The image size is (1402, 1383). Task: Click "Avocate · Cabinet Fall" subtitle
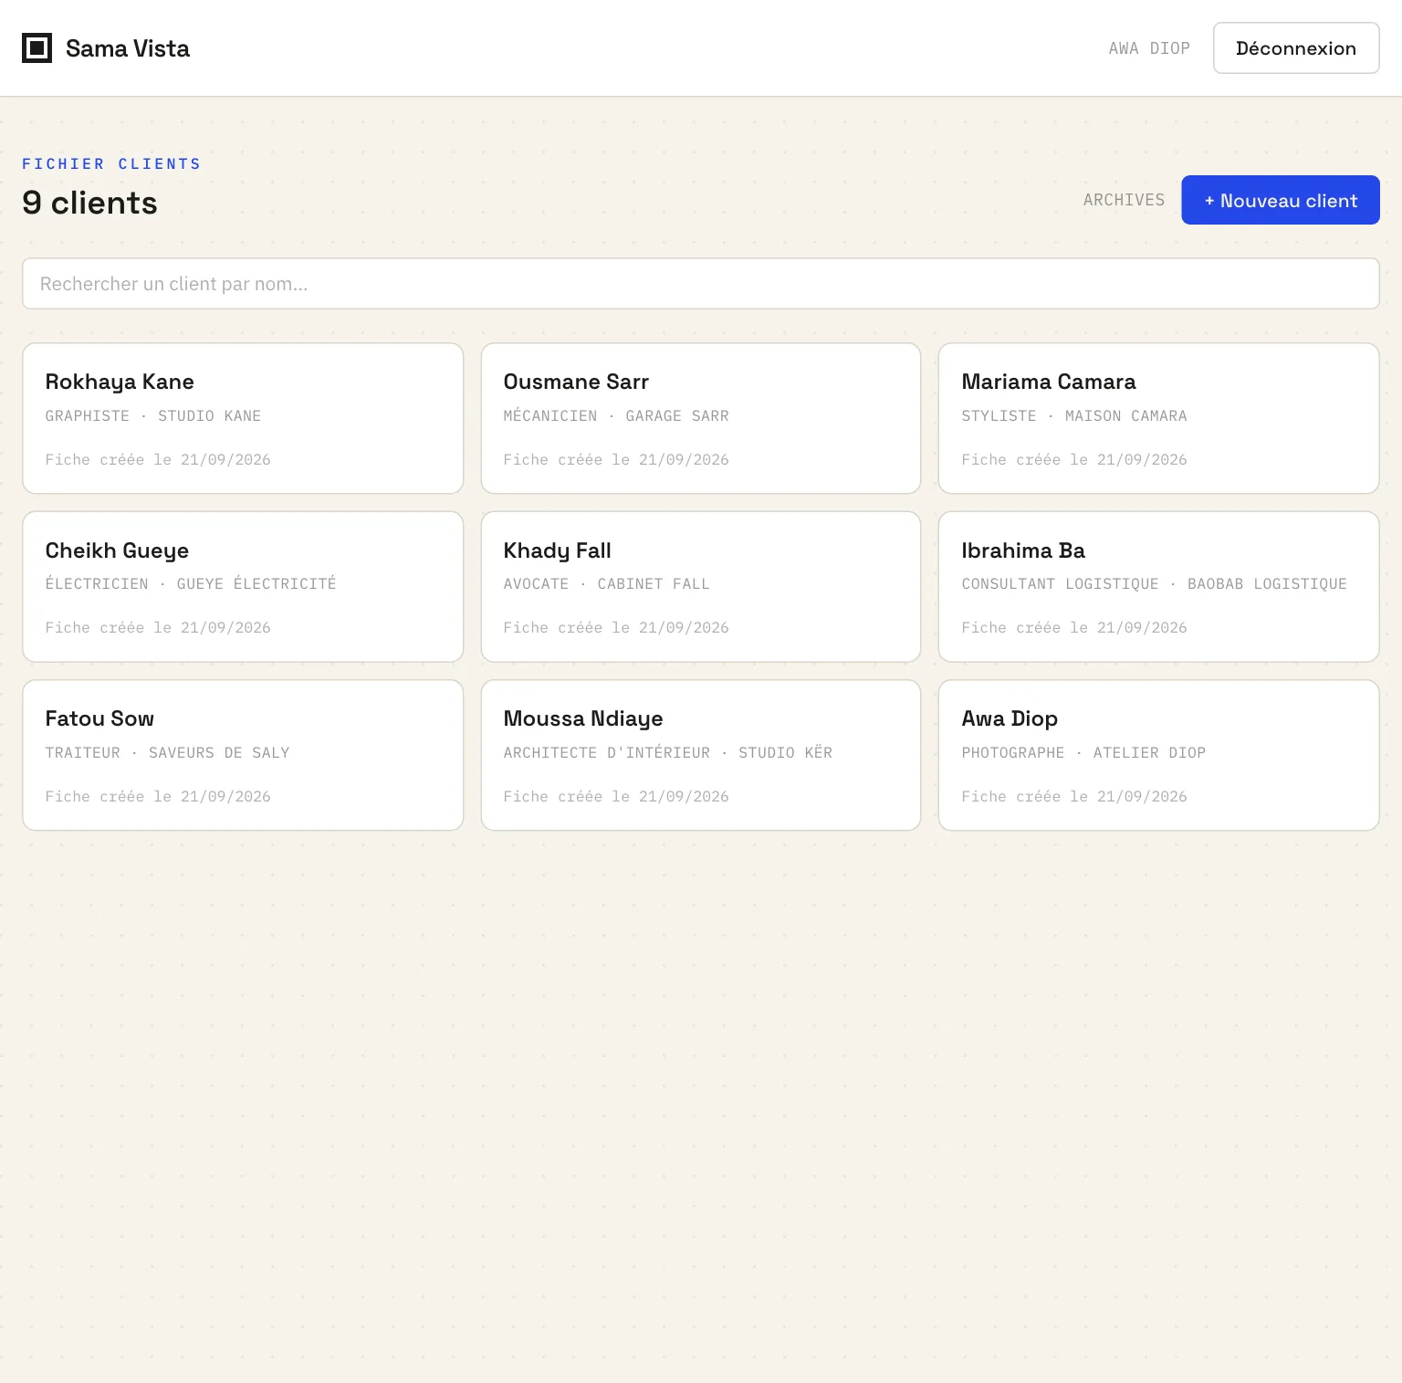coord(606,584)
